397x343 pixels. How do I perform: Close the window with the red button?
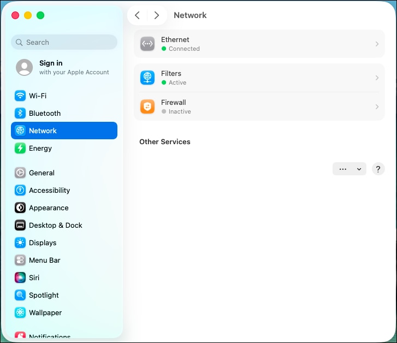coord(15,15)
